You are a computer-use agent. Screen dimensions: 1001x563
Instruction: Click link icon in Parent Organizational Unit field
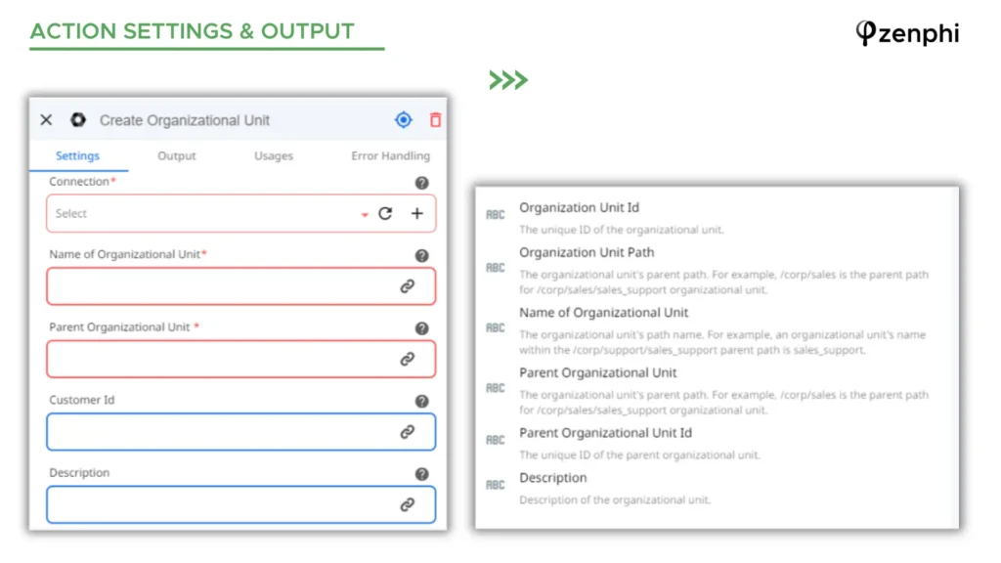(x=408, y=359)
